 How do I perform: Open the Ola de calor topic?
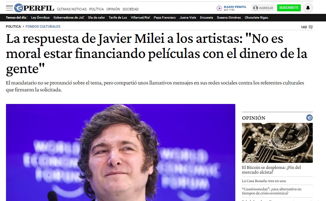(x=96, y=17)
